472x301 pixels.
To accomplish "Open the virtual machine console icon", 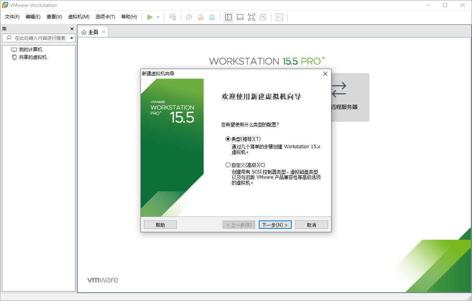I will pos(279,17).
